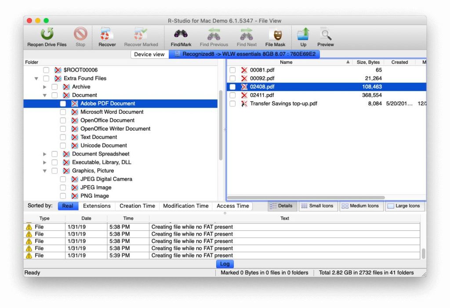
Task: Sort files by the Size, Bytes column
Action: [368, 62]
